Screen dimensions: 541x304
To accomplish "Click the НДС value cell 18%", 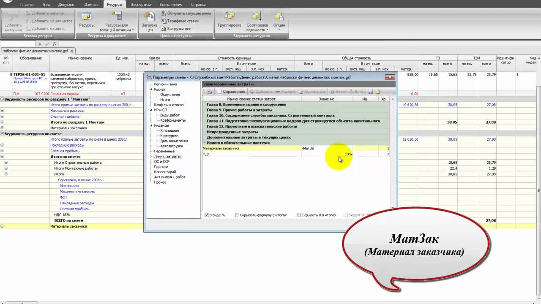I will pyautogui.click(x=327, y=154).
